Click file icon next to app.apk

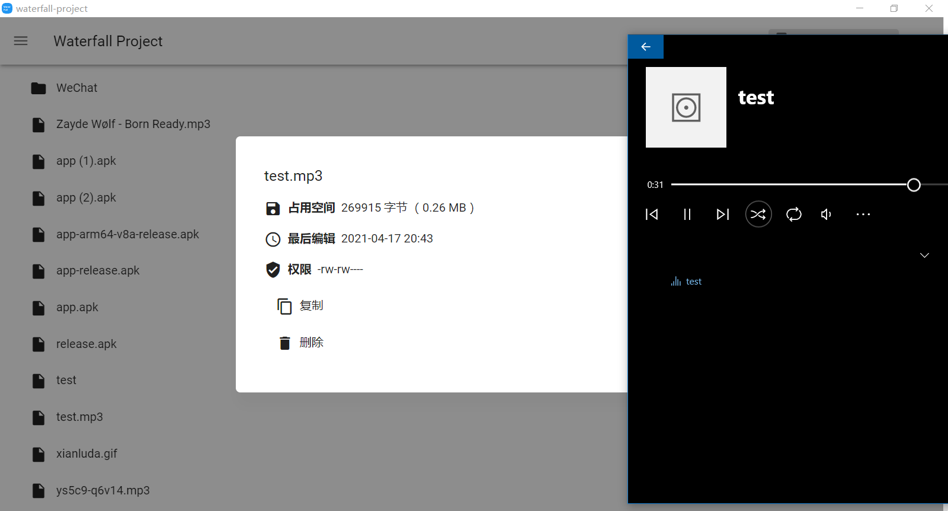(39, 308)
